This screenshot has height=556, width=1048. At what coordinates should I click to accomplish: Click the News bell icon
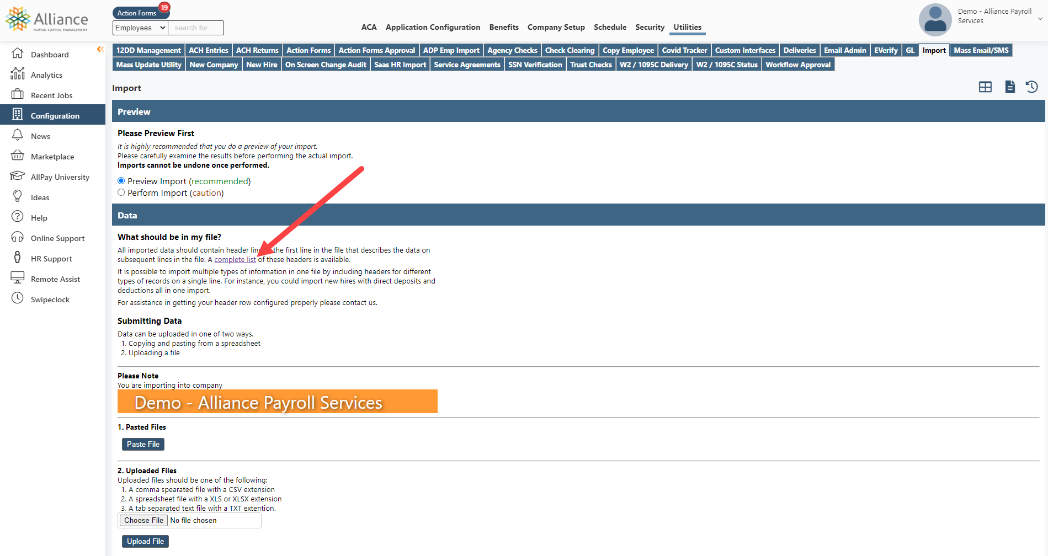point(18,135)
